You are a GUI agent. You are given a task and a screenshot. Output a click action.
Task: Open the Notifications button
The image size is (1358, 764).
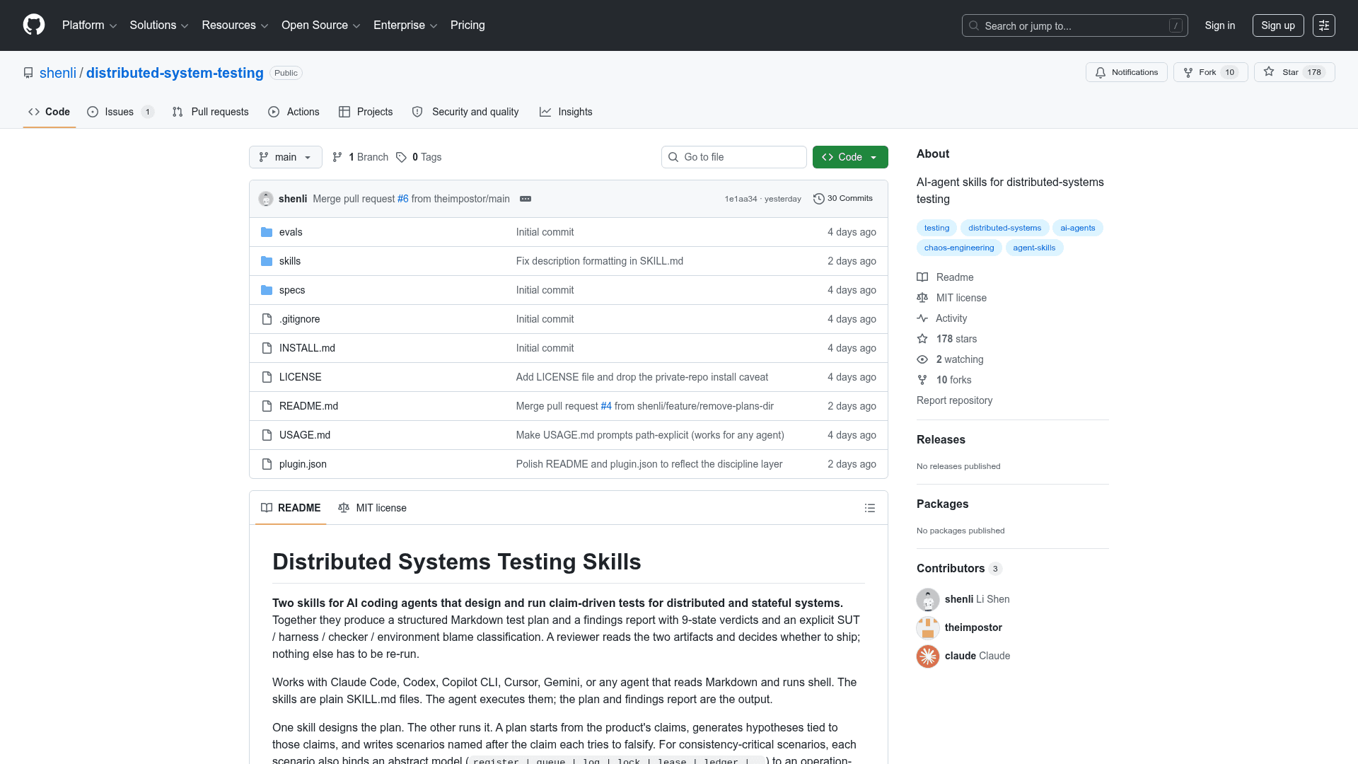click(x=1127, y=72)
